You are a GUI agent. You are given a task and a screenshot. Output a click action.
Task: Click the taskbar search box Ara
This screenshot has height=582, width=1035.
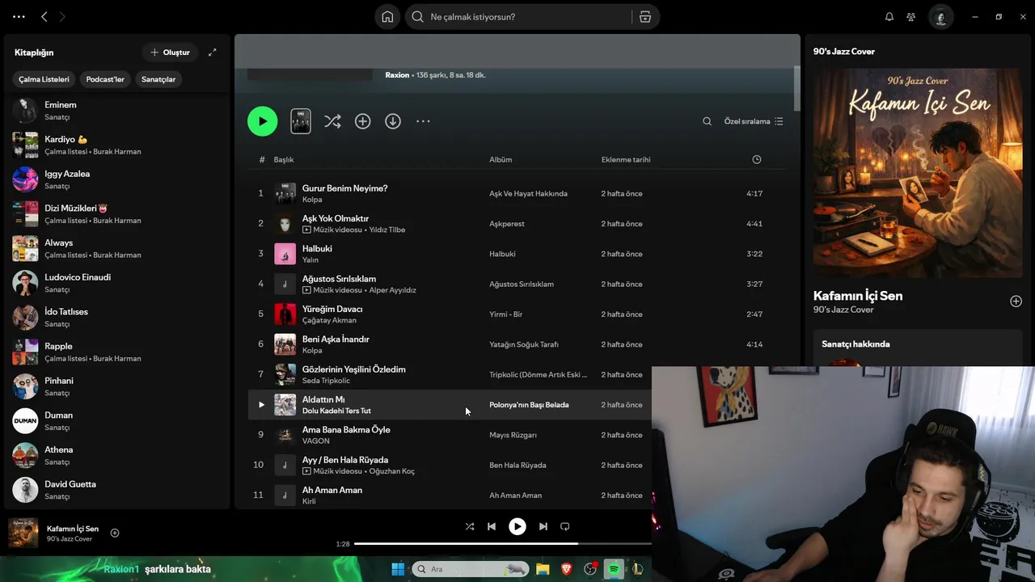point(471,569)
